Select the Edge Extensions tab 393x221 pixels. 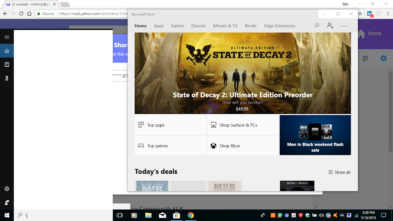coord(279,26)
